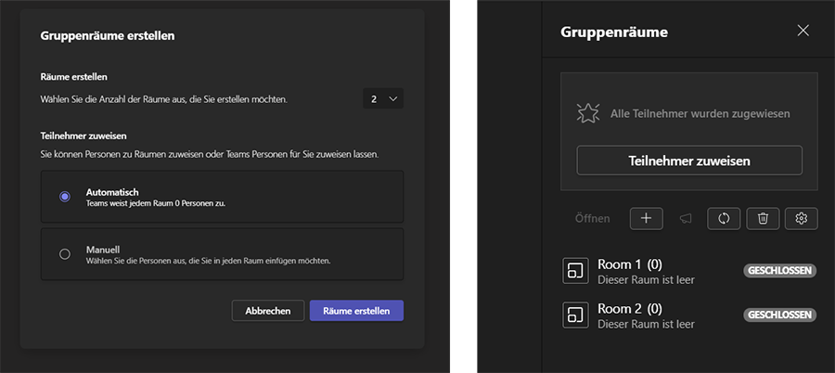Image resolution: width=835 pixels, height=373 pixels.
Task: Click the Räume erstellen button
Action: click(x=356, y=311)
